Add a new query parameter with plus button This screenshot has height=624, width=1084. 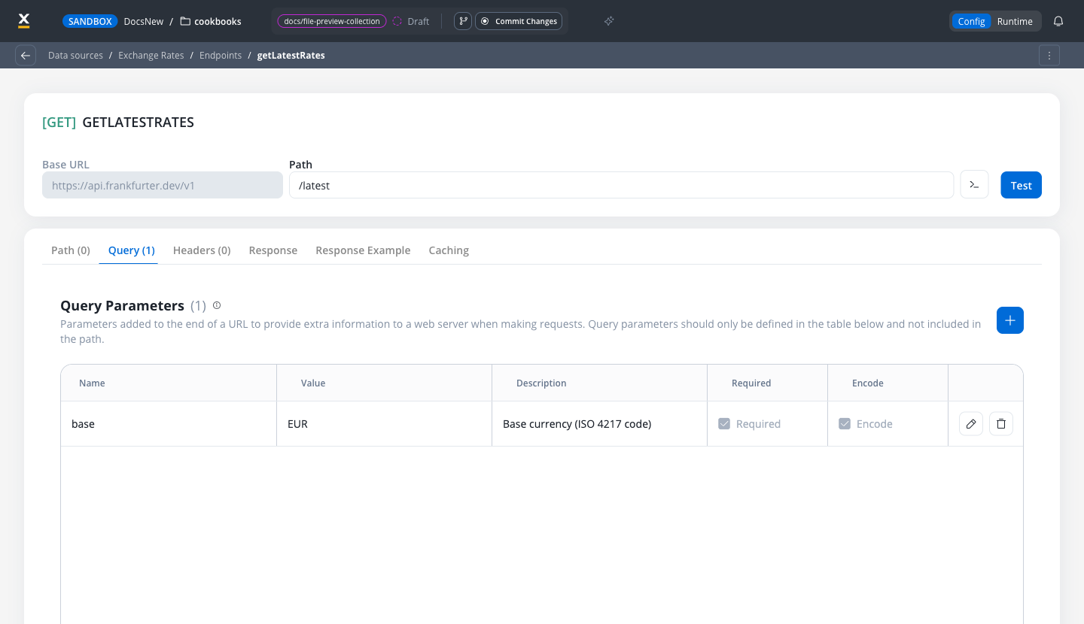(x=1010, y=320)
